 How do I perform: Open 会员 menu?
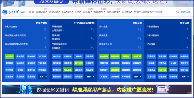click(x=137, y=12)
